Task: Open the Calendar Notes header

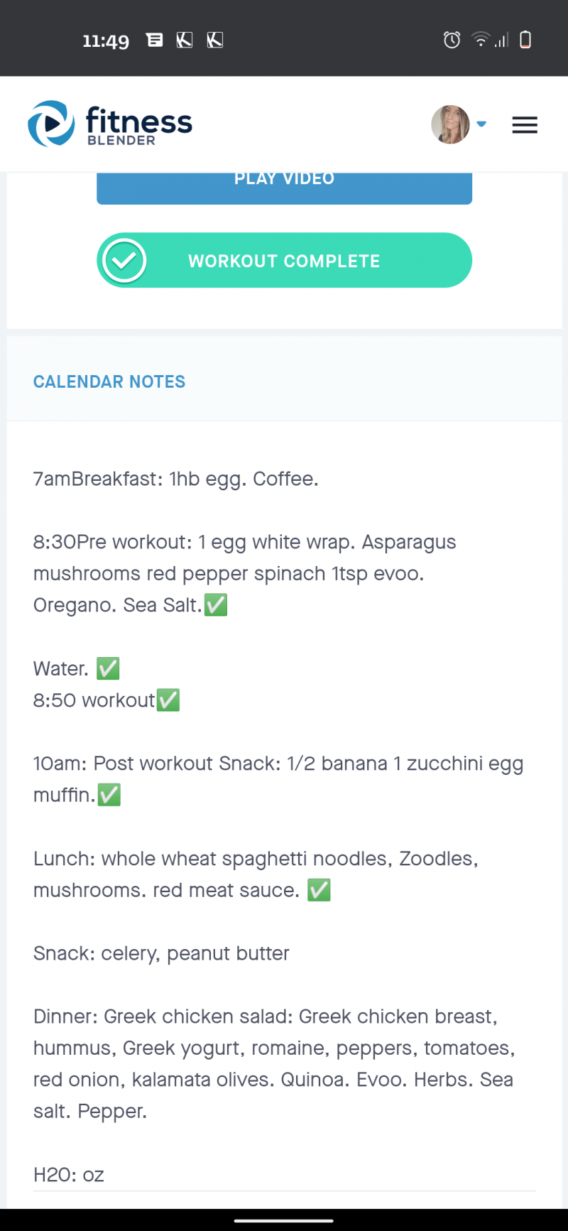Action: [109, 381]
